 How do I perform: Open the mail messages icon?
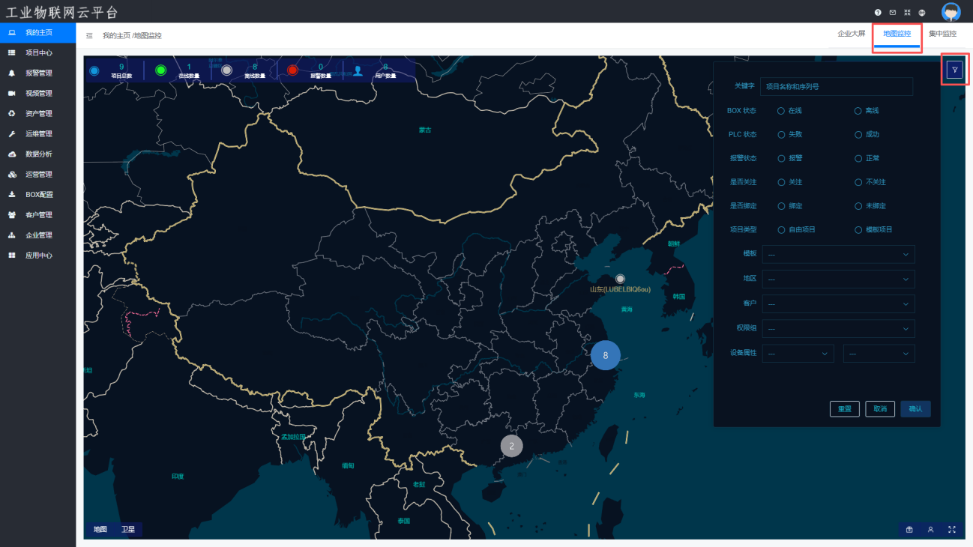point(893,13)
